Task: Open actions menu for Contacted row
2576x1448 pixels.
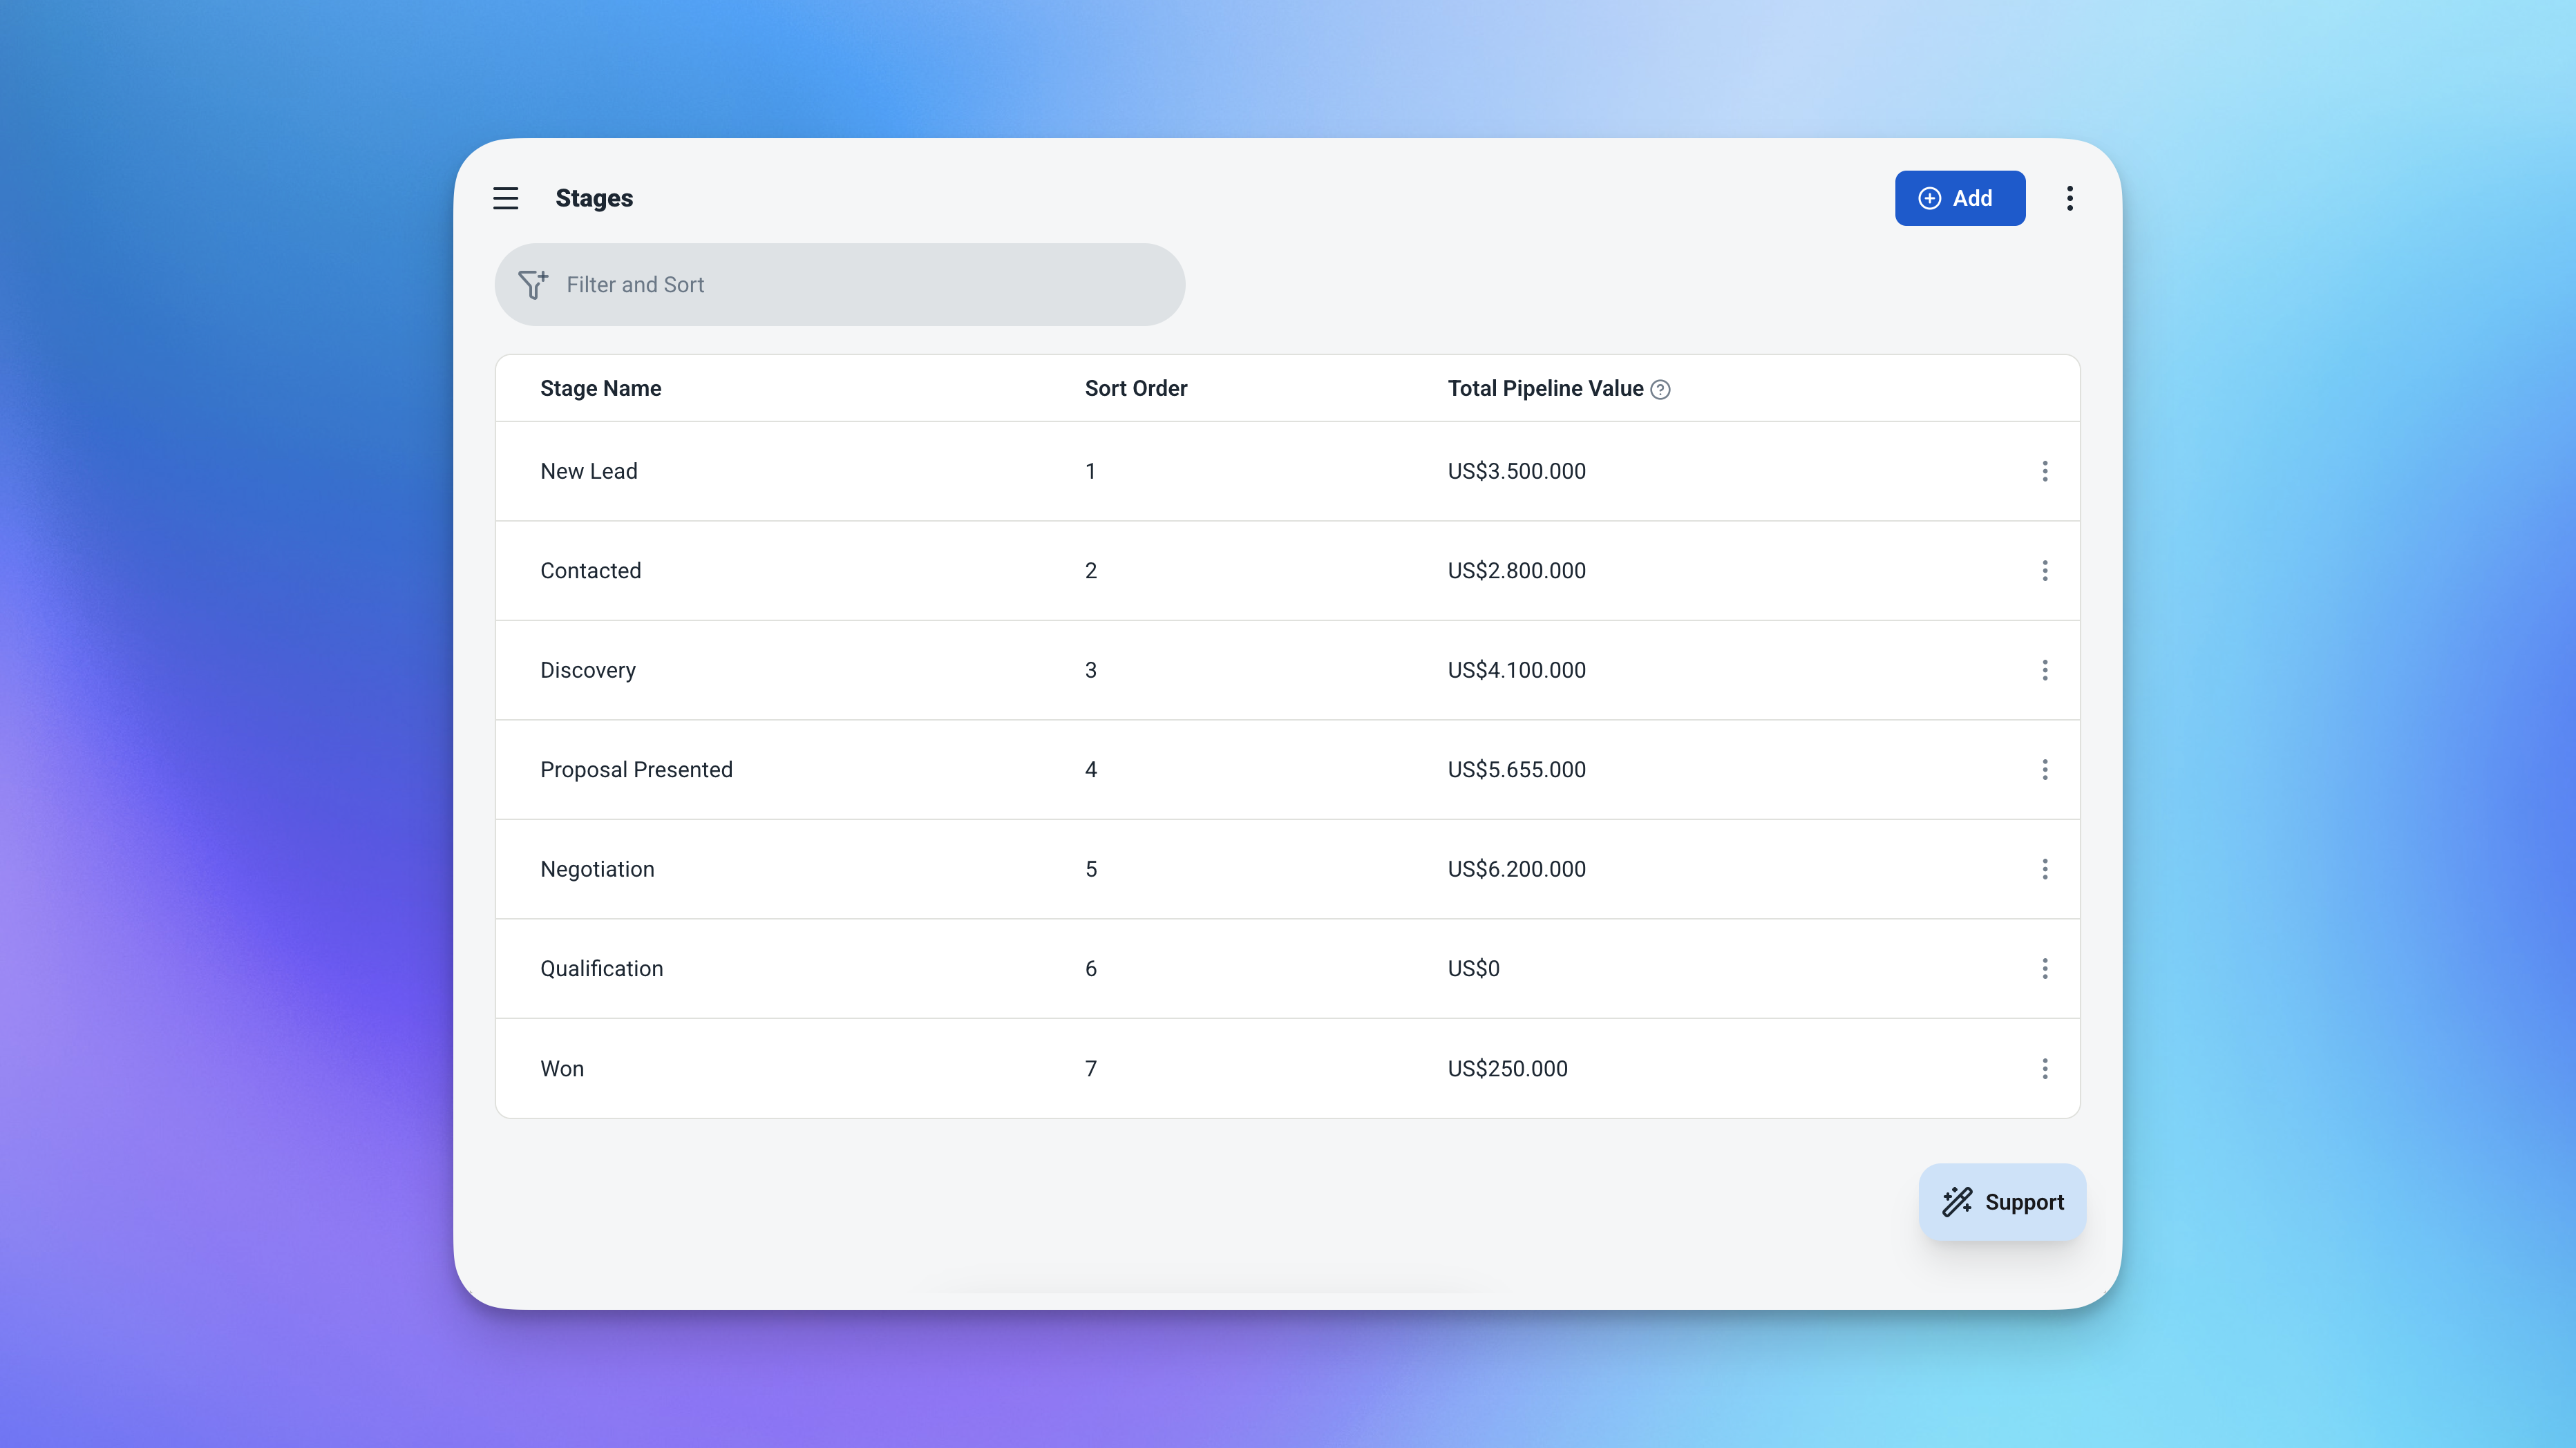Action: [x=2044, y=571]
